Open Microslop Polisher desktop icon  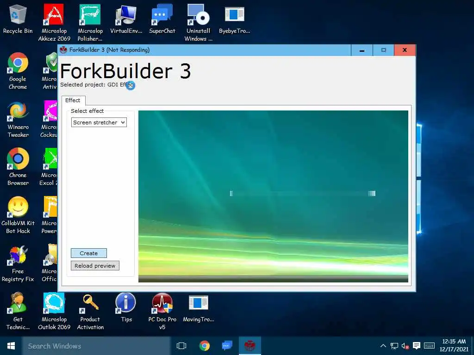pos(90,23)
